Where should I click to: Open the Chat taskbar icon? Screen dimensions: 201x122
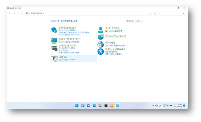pos(89,106)
